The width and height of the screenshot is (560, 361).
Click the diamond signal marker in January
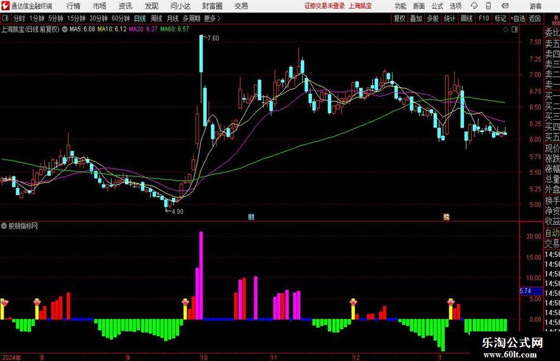point(451,303)
